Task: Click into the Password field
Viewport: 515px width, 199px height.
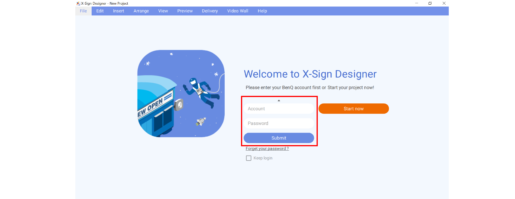Action: tap(279, 123)
